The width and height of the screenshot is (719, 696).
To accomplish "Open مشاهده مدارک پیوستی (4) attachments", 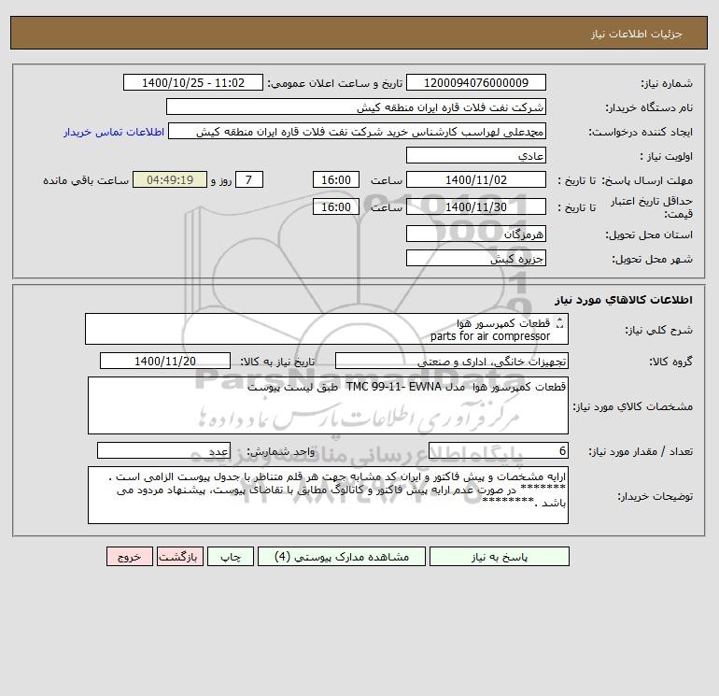I will tap(342, 557).
